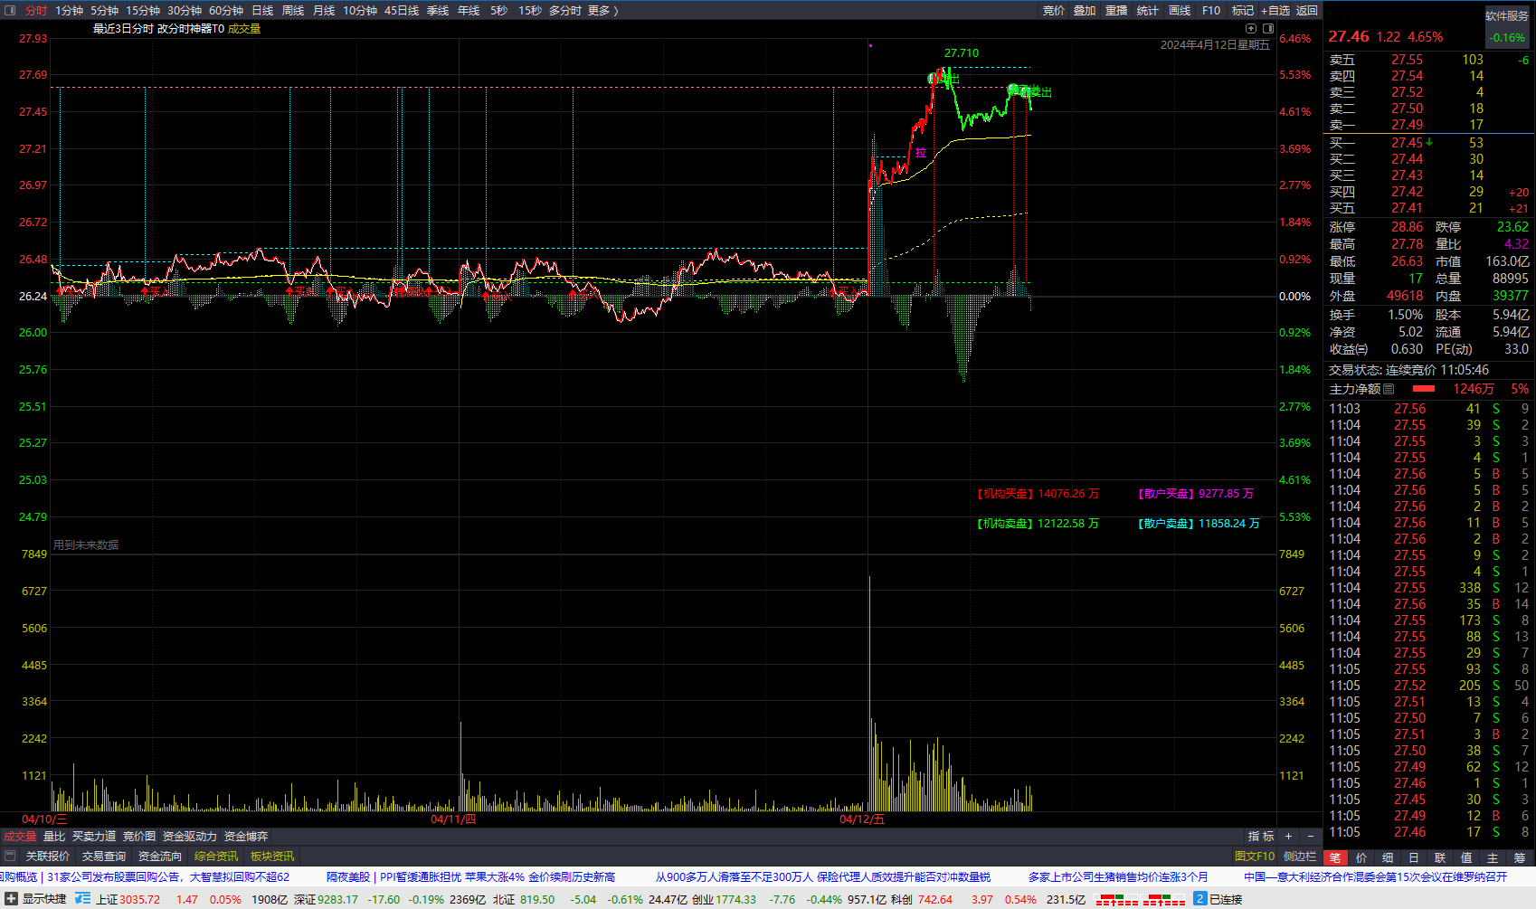Click the plus icon beside 显示快捷
This screenshot has width=1536, height=909.
11,899
